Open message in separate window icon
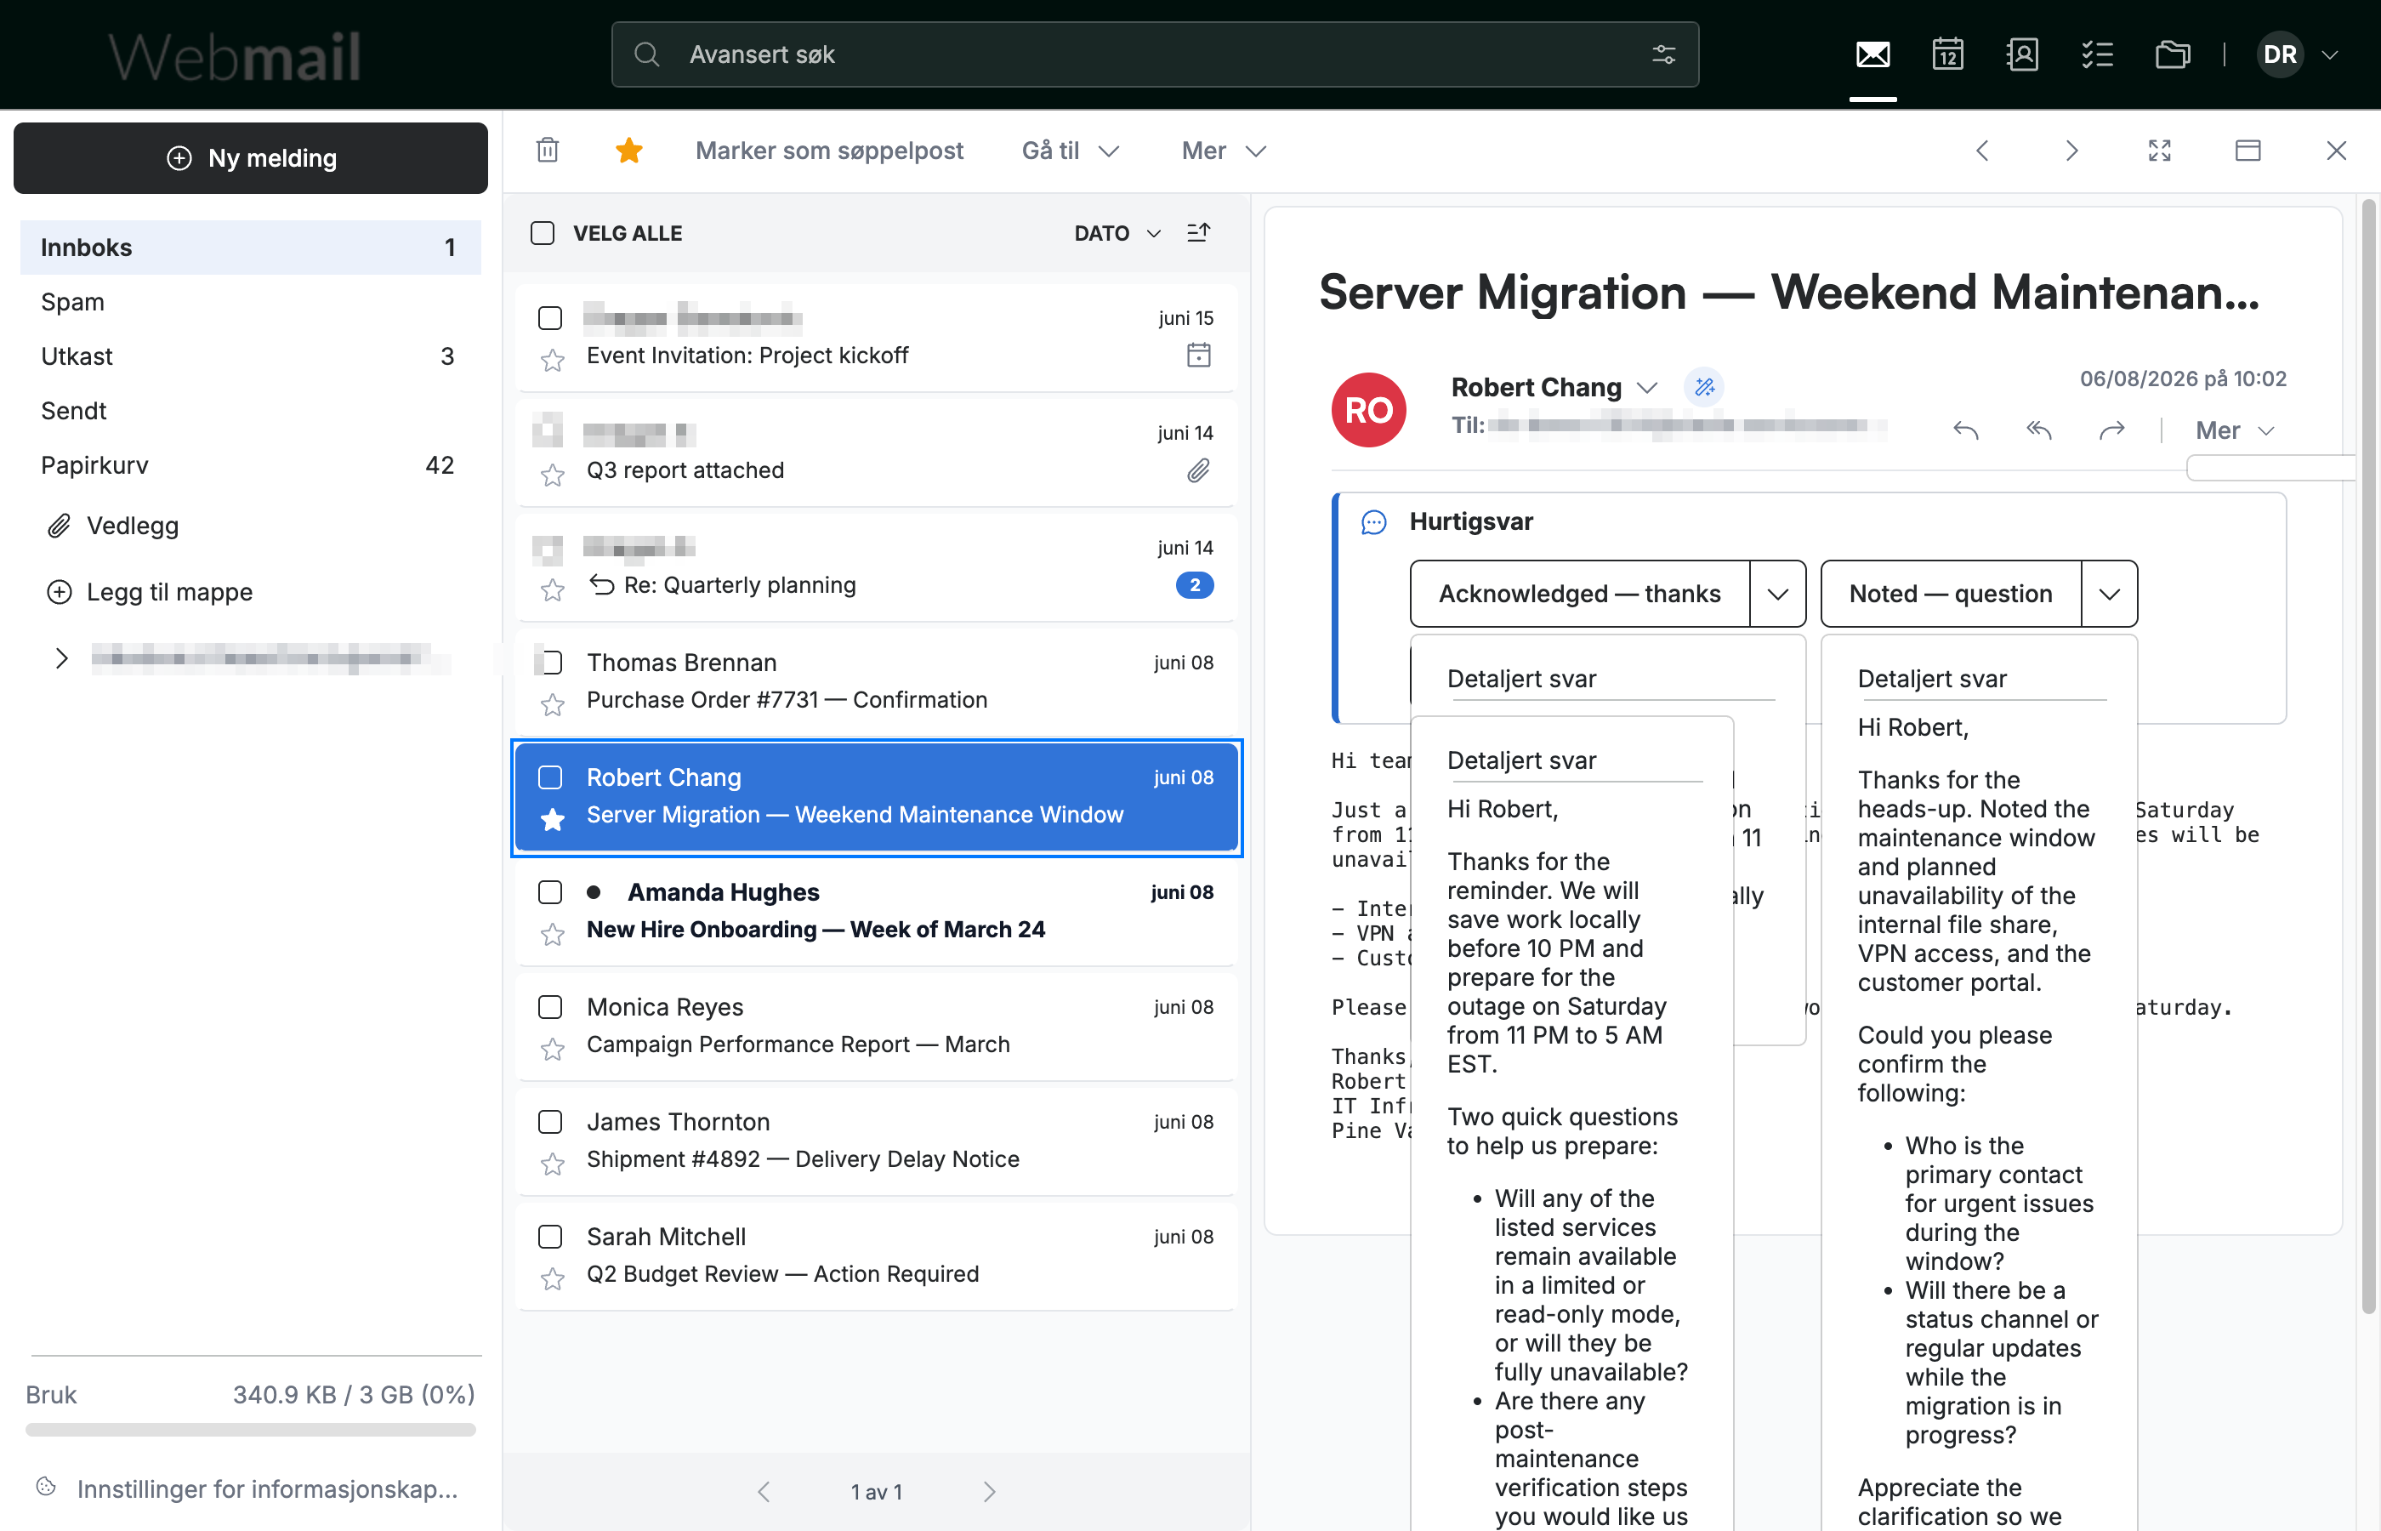Screen dimensions: 2381x1531 click(x=2247, y=150)
